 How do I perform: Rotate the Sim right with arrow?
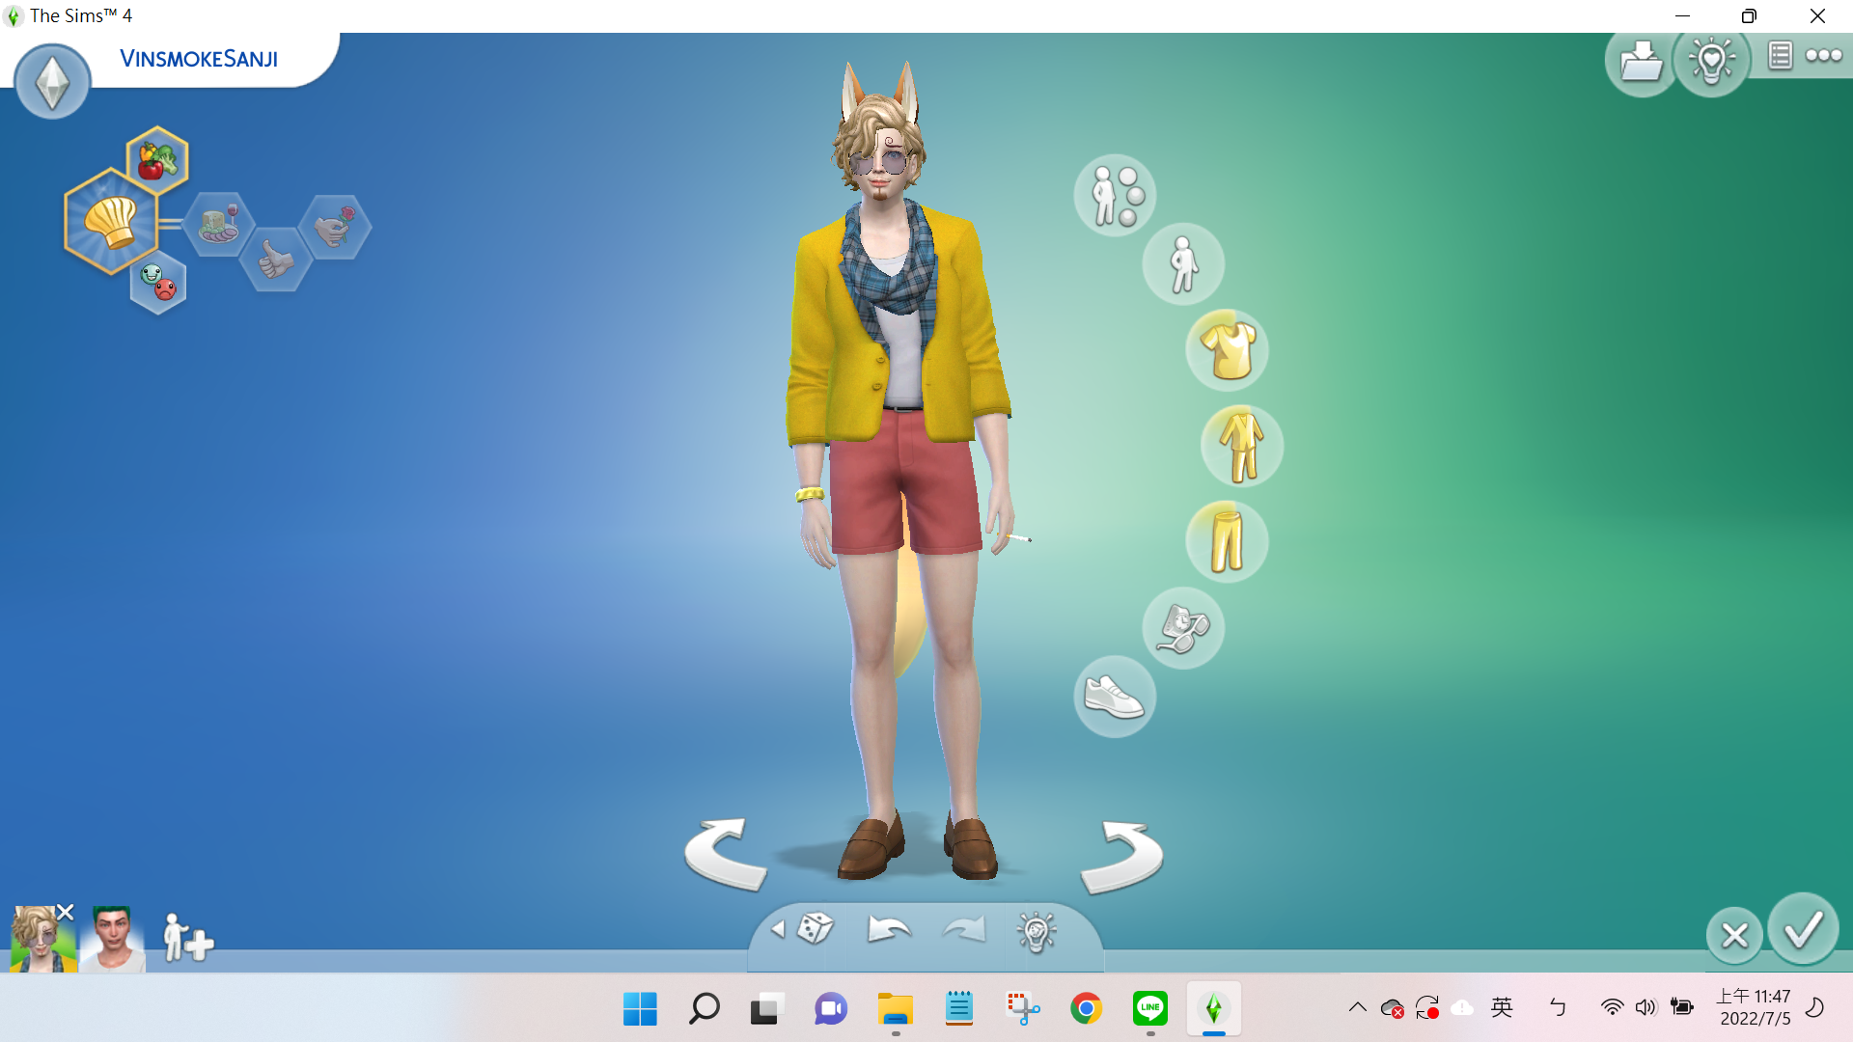tap(1122, 857)
